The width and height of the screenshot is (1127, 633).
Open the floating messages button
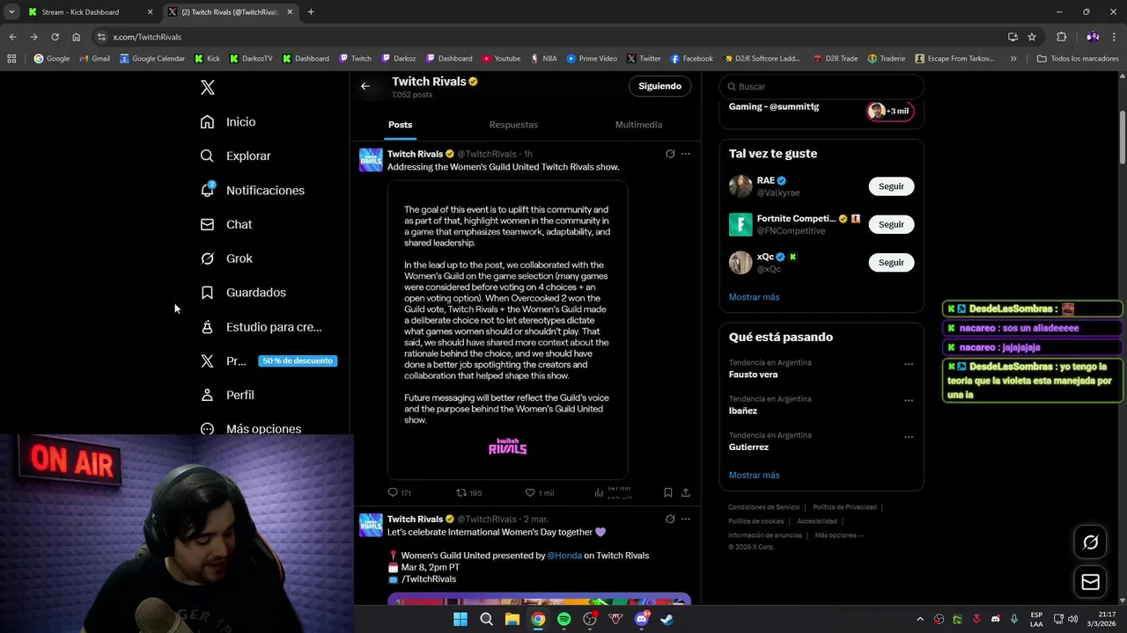click(x=1090, y=582)
